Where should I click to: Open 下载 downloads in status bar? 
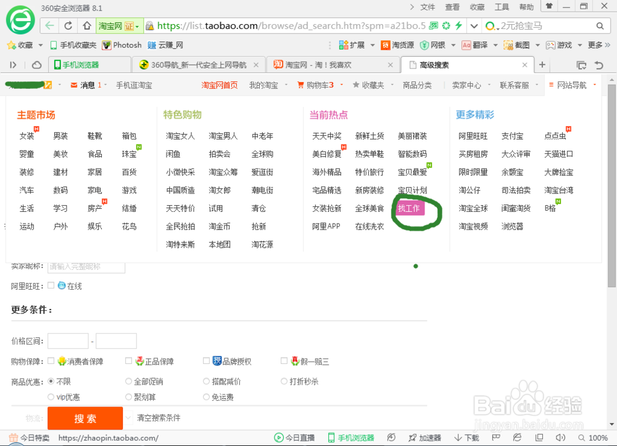[x=466, y=438]
